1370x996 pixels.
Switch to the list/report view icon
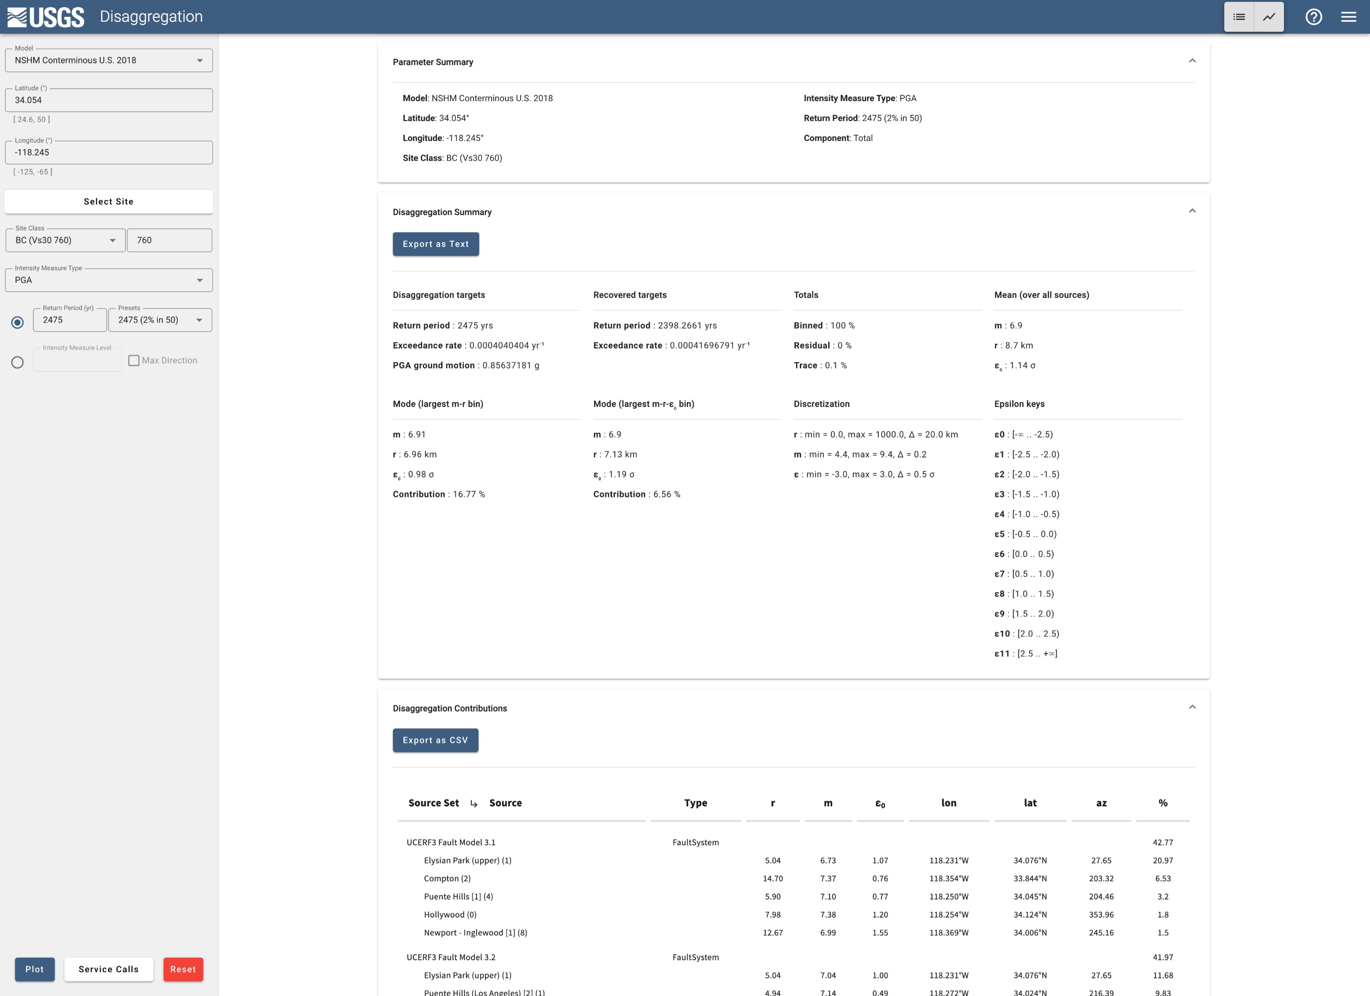(1239, 17)
